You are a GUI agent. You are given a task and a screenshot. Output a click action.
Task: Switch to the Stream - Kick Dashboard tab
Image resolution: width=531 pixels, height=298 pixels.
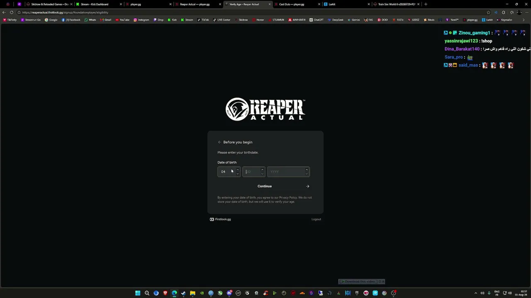pos(99,4)
